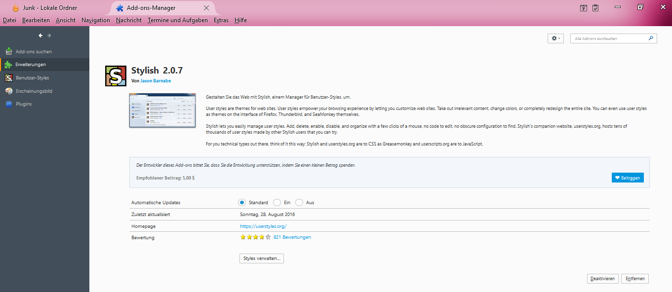
Task: Open the gear tools dropdown
Action: click(x=555, y=38)
